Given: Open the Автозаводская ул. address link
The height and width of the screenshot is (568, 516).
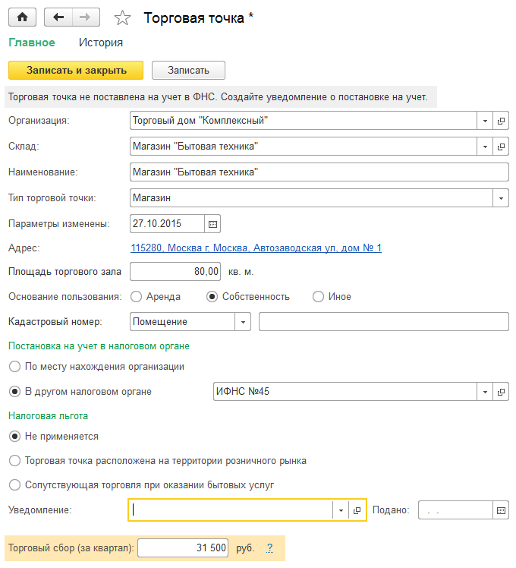Looking at the screenshot, I should coord(256,248).
